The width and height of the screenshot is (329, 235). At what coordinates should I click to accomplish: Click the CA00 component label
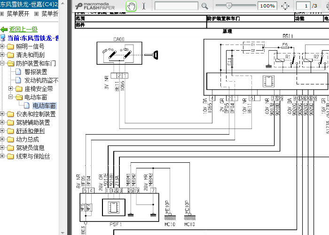click(x=119, y=39)
